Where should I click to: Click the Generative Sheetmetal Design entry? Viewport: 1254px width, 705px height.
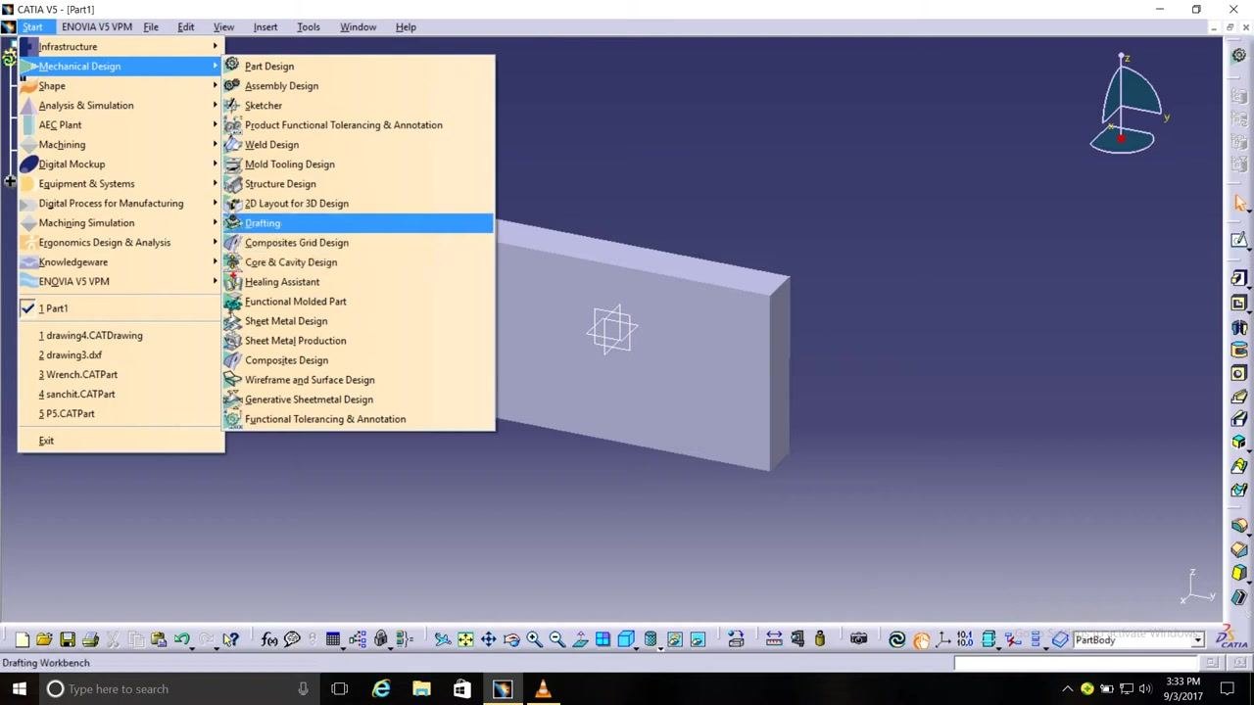click(358, 399)
